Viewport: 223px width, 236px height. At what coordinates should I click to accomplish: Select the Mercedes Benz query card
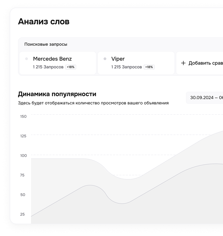click(58, 63)
